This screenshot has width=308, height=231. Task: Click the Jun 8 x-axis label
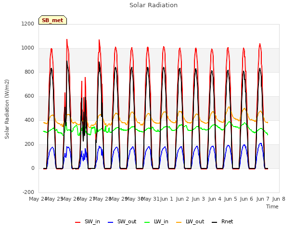(x=279, y=199)
